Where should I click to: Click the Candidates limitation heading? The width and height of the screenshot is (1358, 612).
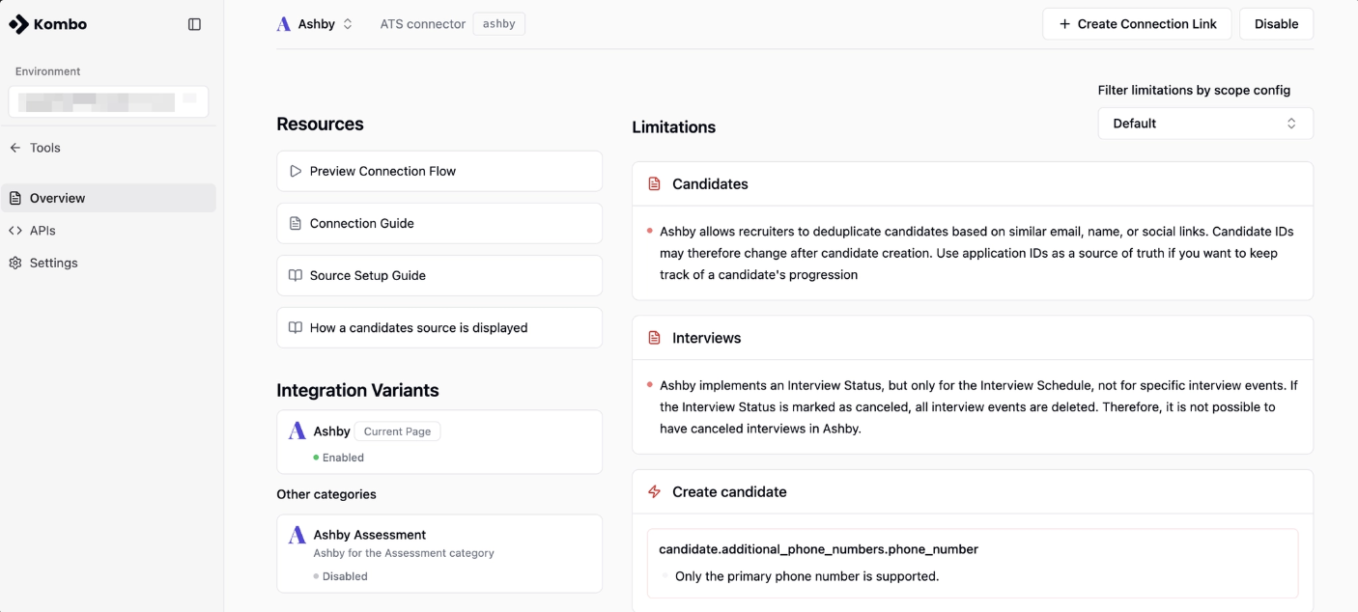710,183
